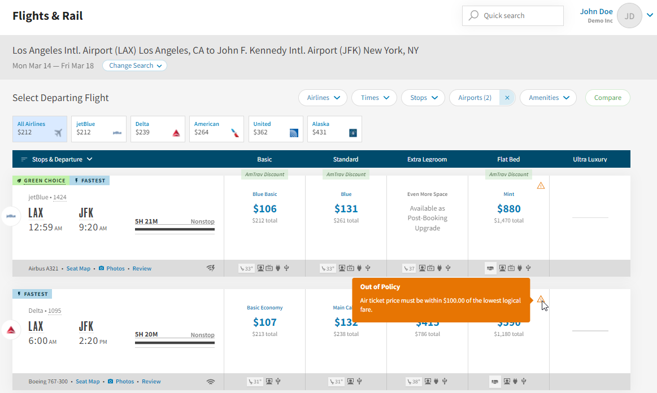This screenshot has height=393, width=657.
Task: Open the John Doe account menu chevron
Action: click(650, 15)
